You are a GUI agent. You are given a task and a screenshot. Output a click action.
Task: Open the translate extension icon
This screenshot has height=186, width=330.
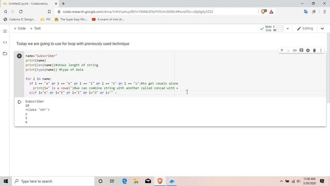coord(306,11)
